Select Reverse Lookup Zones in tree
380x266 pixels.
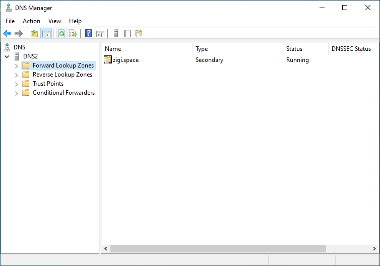point(62,75)
